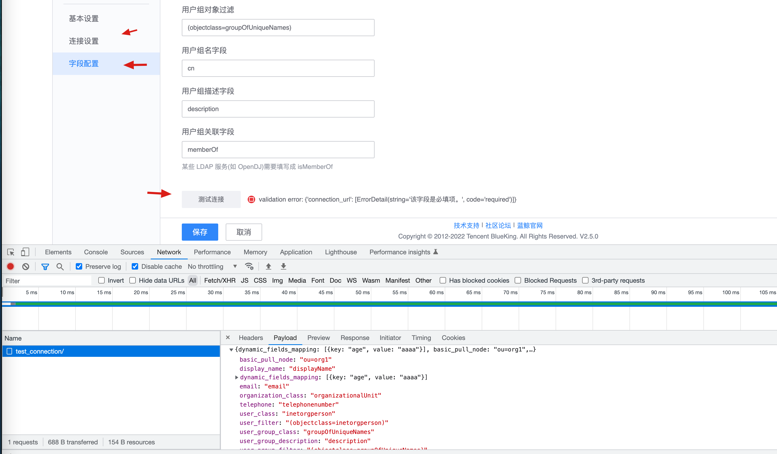The image size is (777, 454).
Task: Open network conditions settings icon
Action: click(249, 266)
